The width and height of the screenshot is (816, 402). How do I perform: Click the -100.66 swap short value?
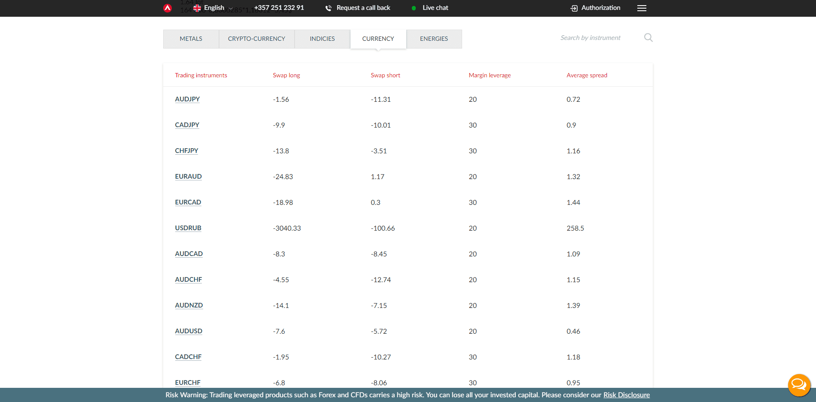coord(383,228)
